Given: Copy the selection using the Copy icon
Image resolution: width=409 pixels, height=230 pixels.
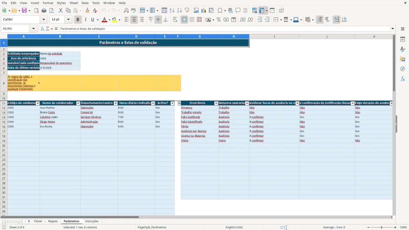Looking at the screenshot, I should click(68, 11).
